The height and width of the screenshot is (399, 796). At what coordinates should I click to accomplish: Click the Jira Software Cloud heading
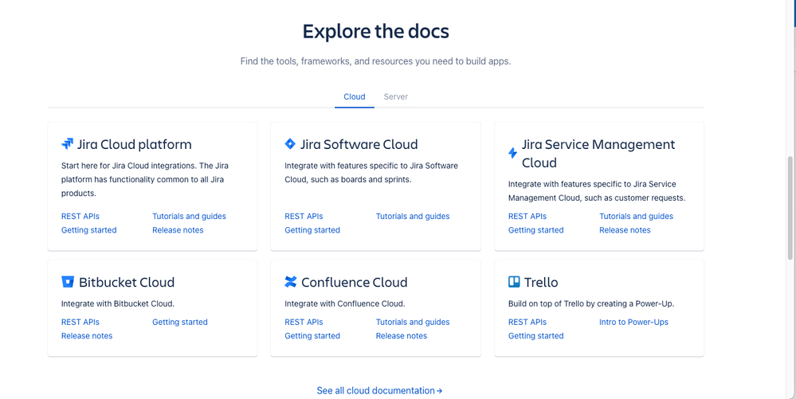click(x=359, y=144)
